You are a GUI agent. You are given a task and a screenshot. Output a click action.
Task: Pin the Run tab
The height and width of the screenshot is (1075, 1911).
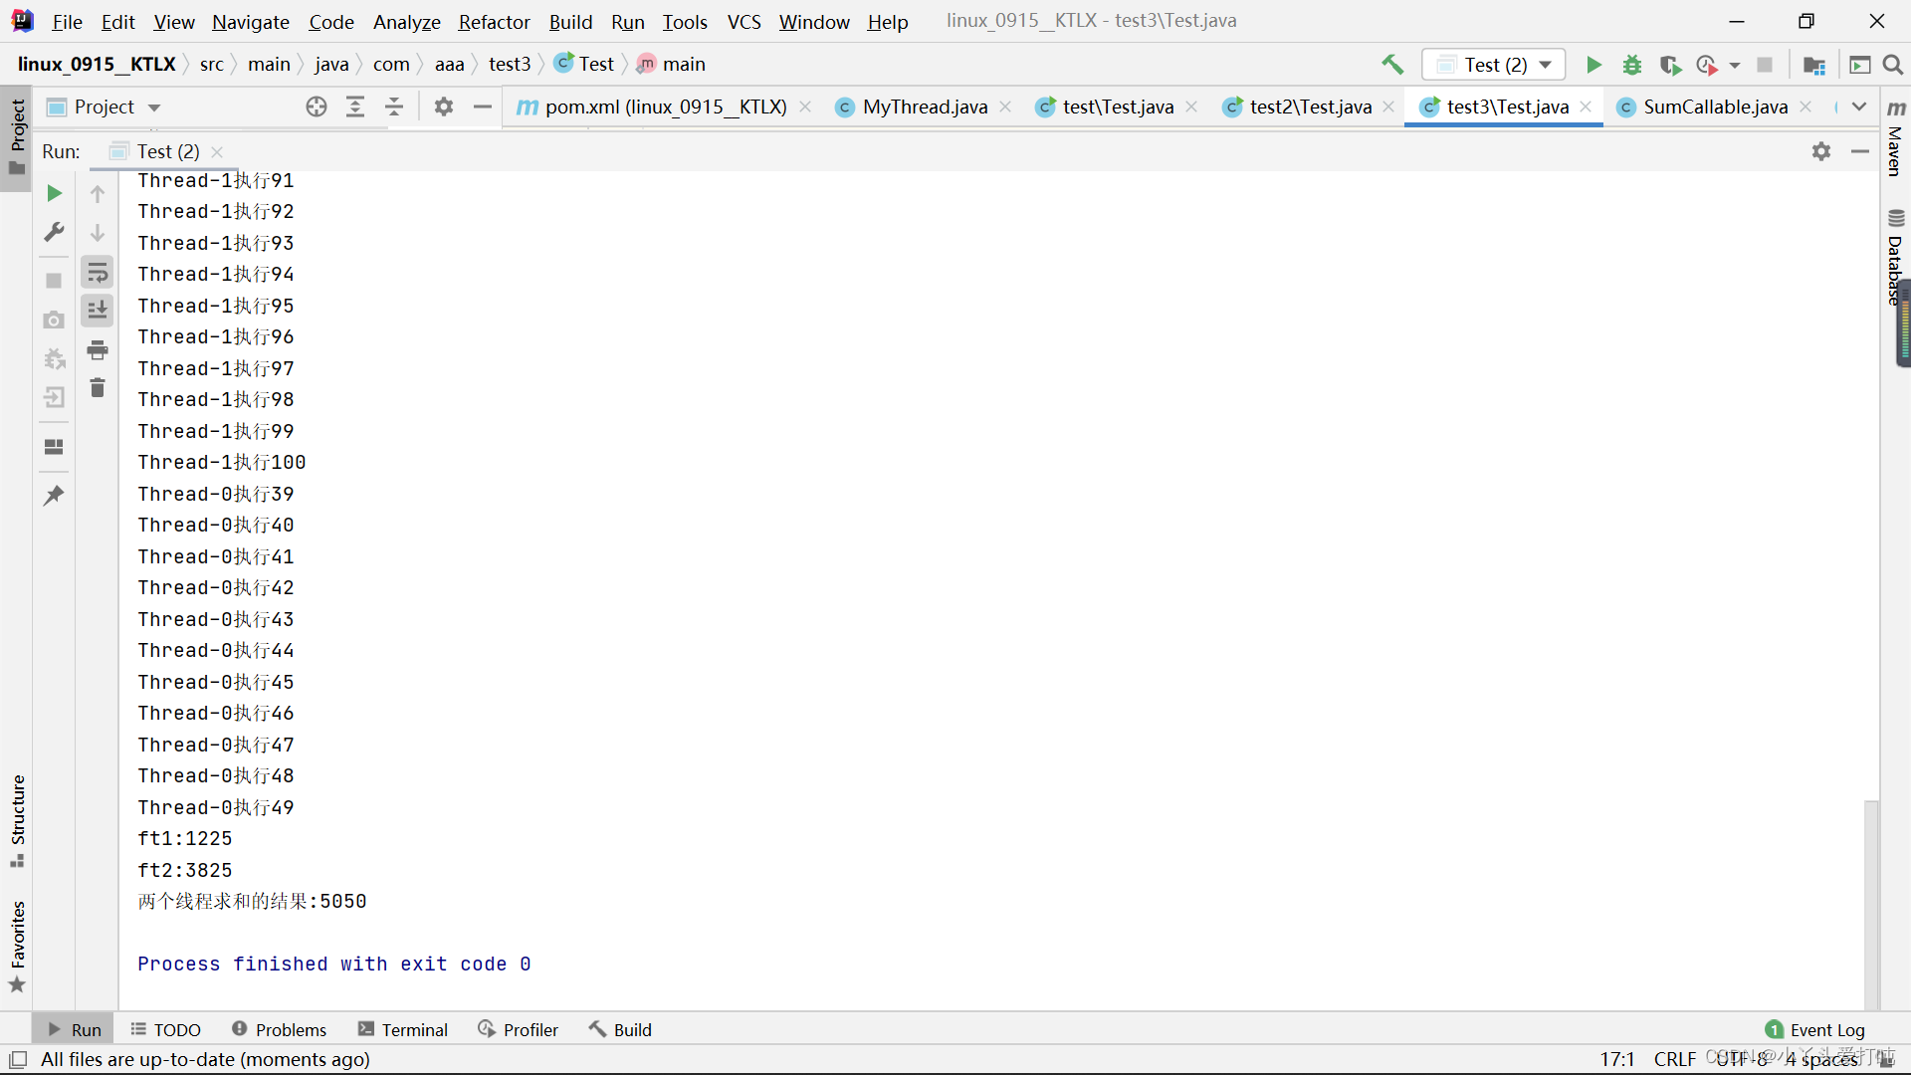[x=54, y=495]
